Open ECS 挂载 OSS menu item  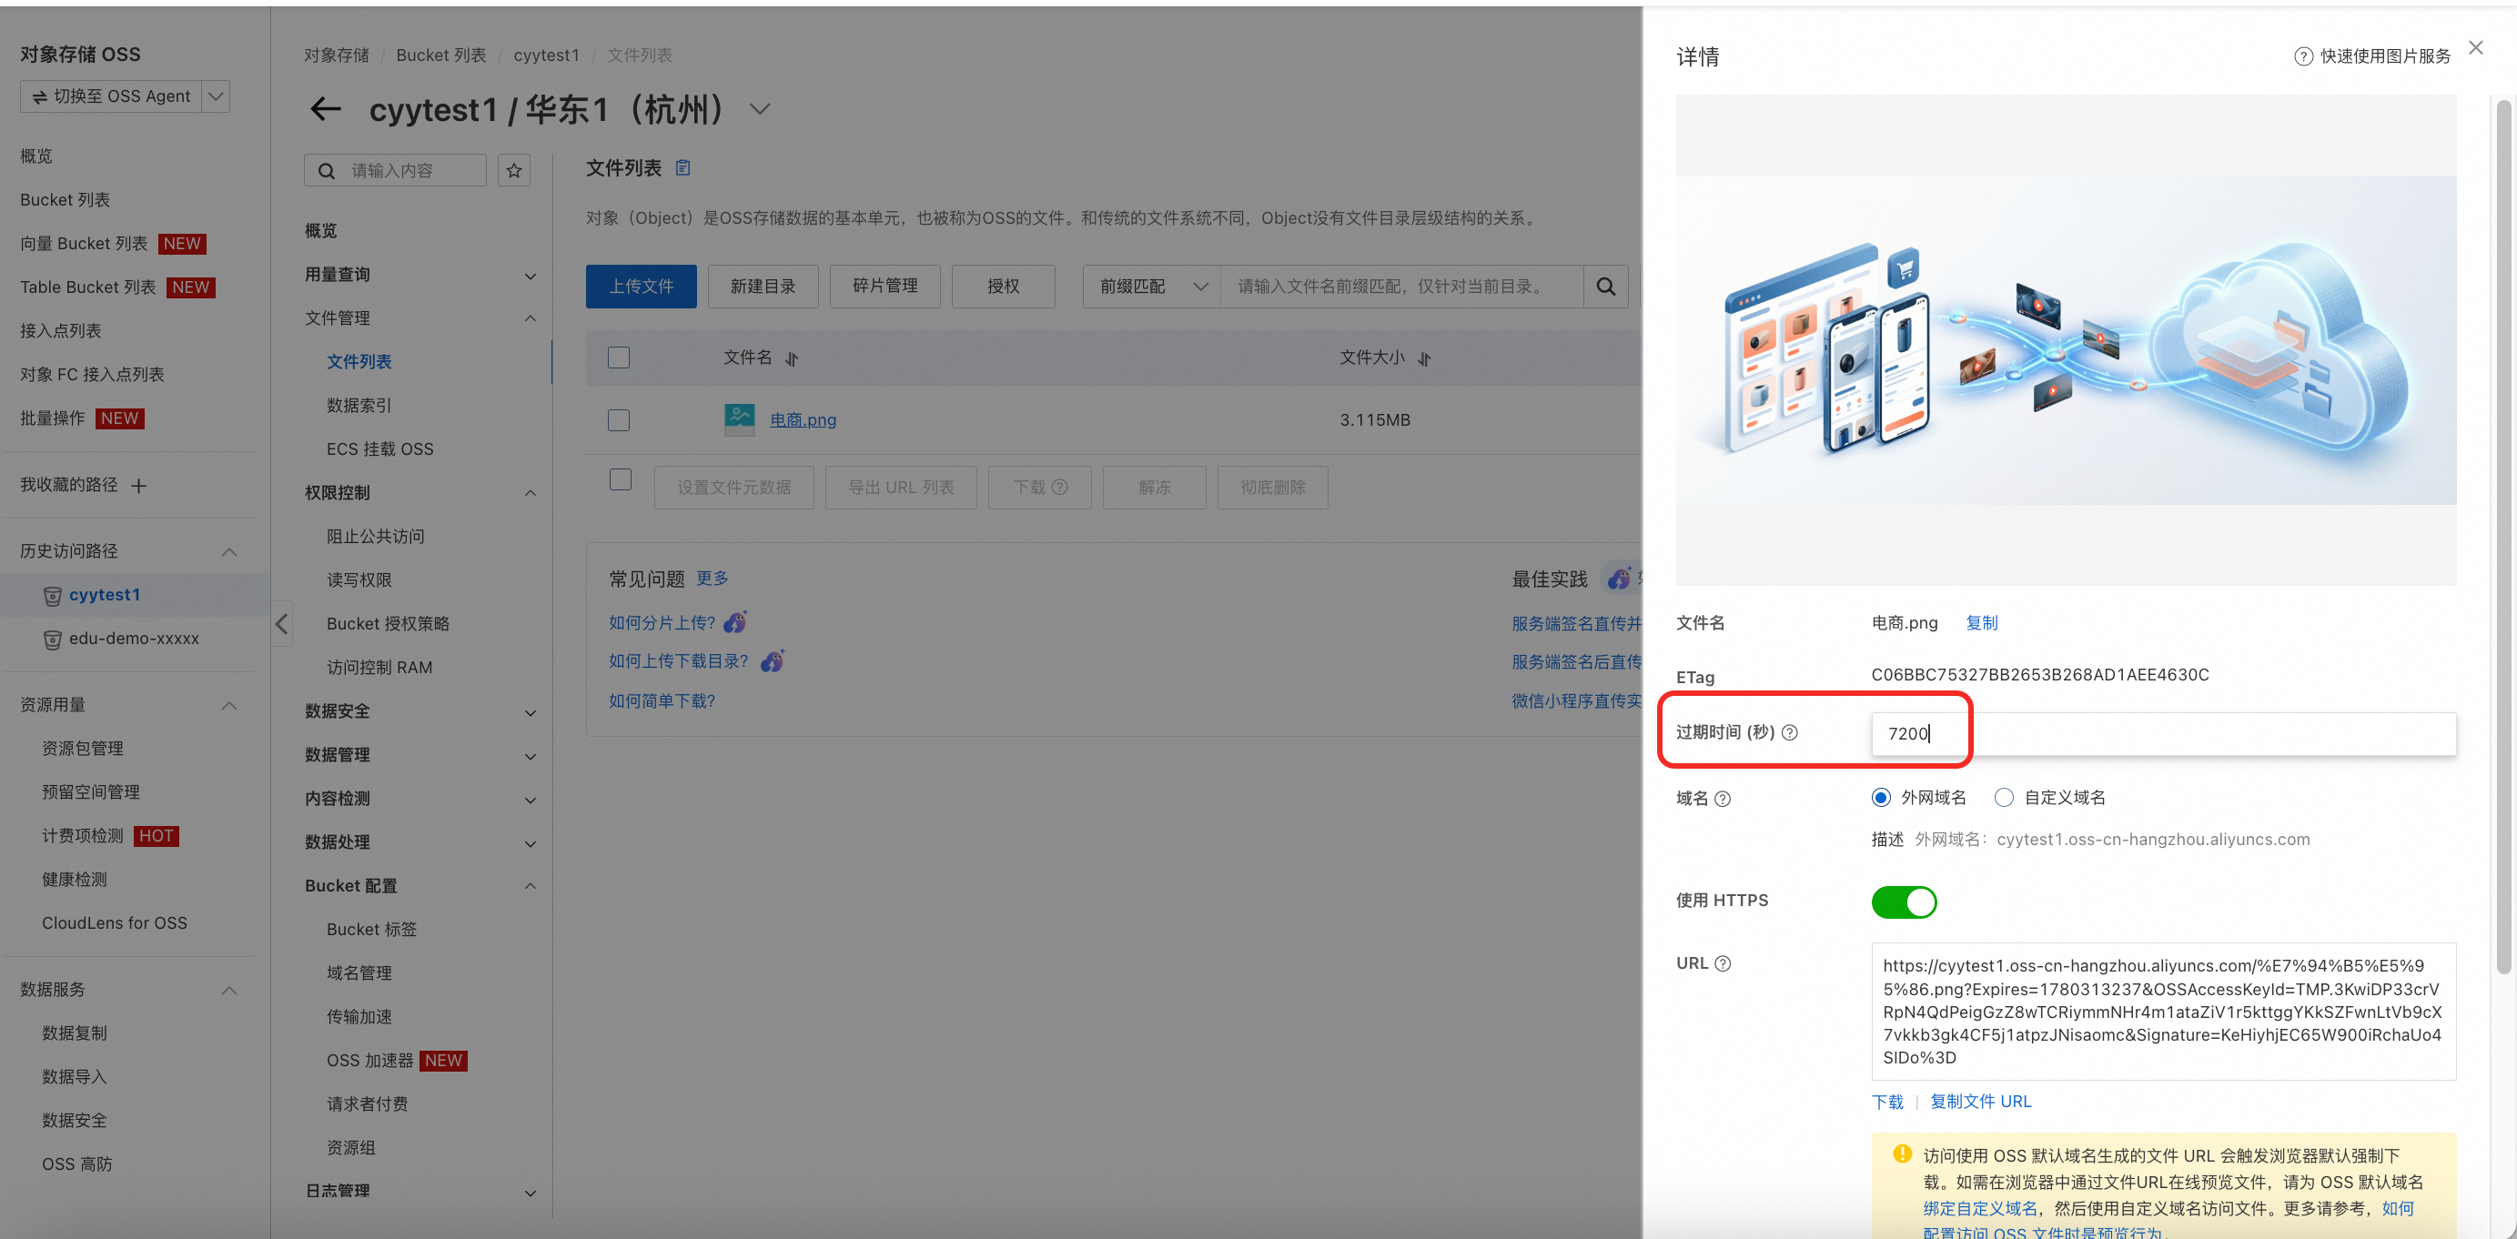coord(380,448)
